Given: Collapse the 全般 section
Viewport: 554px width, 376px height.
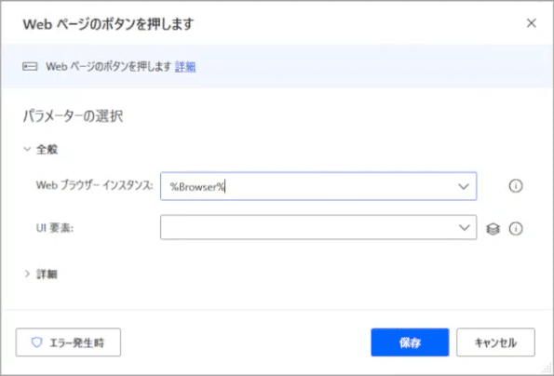Looking at the screenshot, I should click(x=27, y=149).
